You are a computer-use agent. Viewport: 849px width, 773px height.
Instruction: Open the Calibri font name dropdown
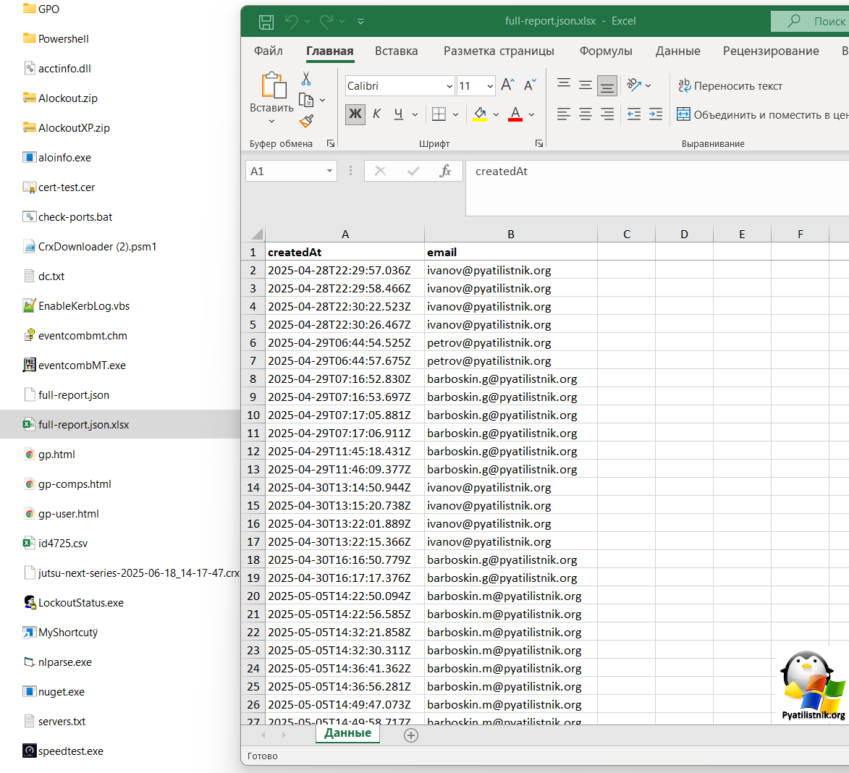pos(449,86)
